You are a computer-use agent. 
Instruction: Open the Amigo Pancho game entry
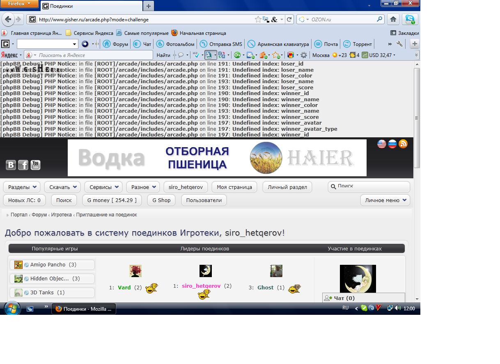pyautogui.click(x=48, y=265)
